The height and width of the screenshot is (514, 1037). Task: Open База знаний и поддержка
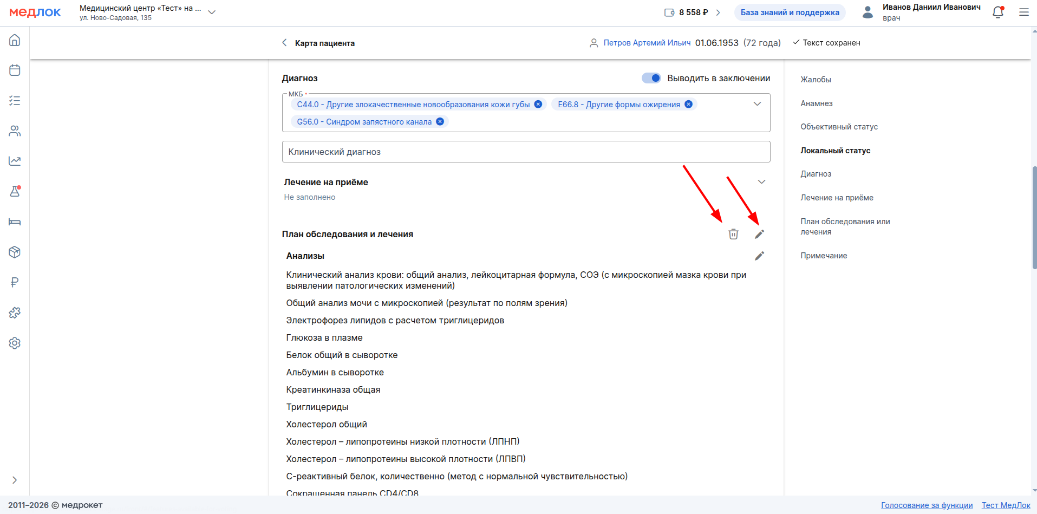pyautogui.click(x=790, y=12)
